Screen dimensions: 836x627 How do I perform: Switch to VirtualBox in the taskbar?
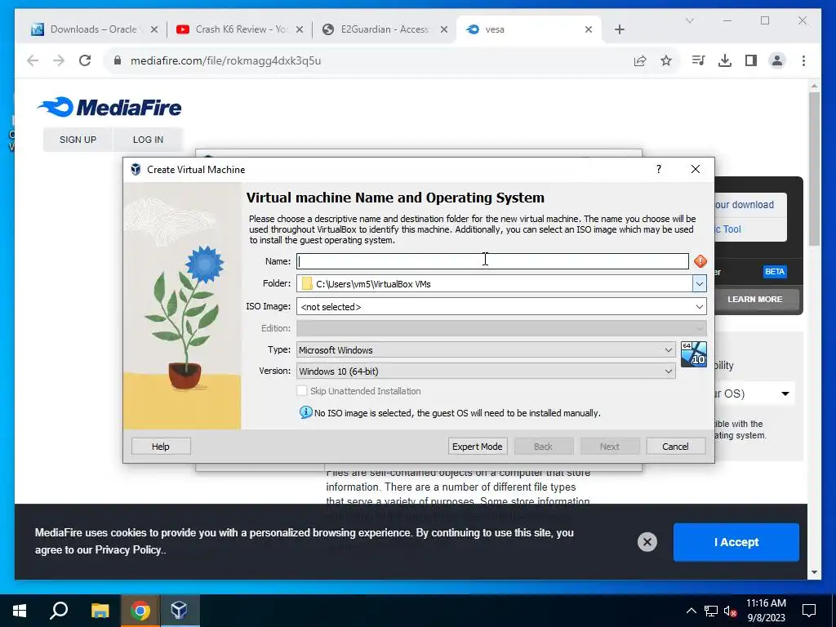179,611
